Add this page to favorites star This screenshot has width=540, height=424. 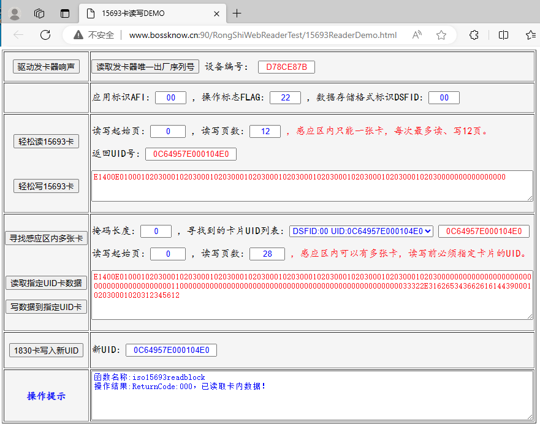(x=441, y=35)
